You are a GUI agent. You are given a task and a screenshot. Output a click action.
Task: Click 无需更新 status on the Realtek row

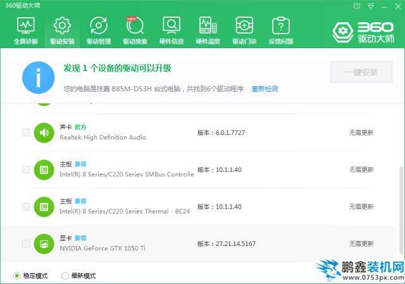(x=361, y=133)
